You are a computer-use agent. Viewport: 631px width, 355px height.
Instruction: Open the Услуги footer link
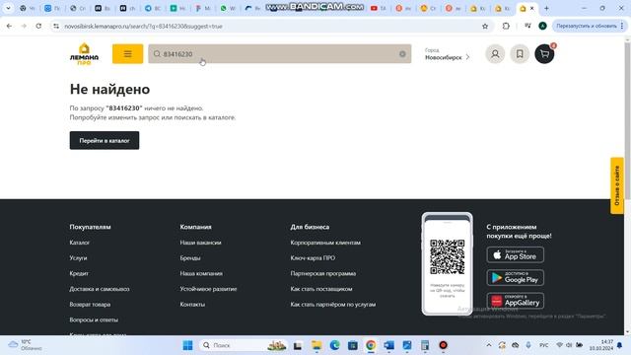[x=78, y=258]
